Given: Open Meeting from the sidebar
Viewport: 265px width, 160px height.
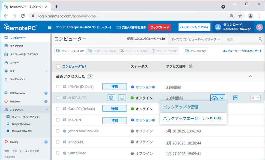Looking at the screenshot, I should click(x=14, y=142).
